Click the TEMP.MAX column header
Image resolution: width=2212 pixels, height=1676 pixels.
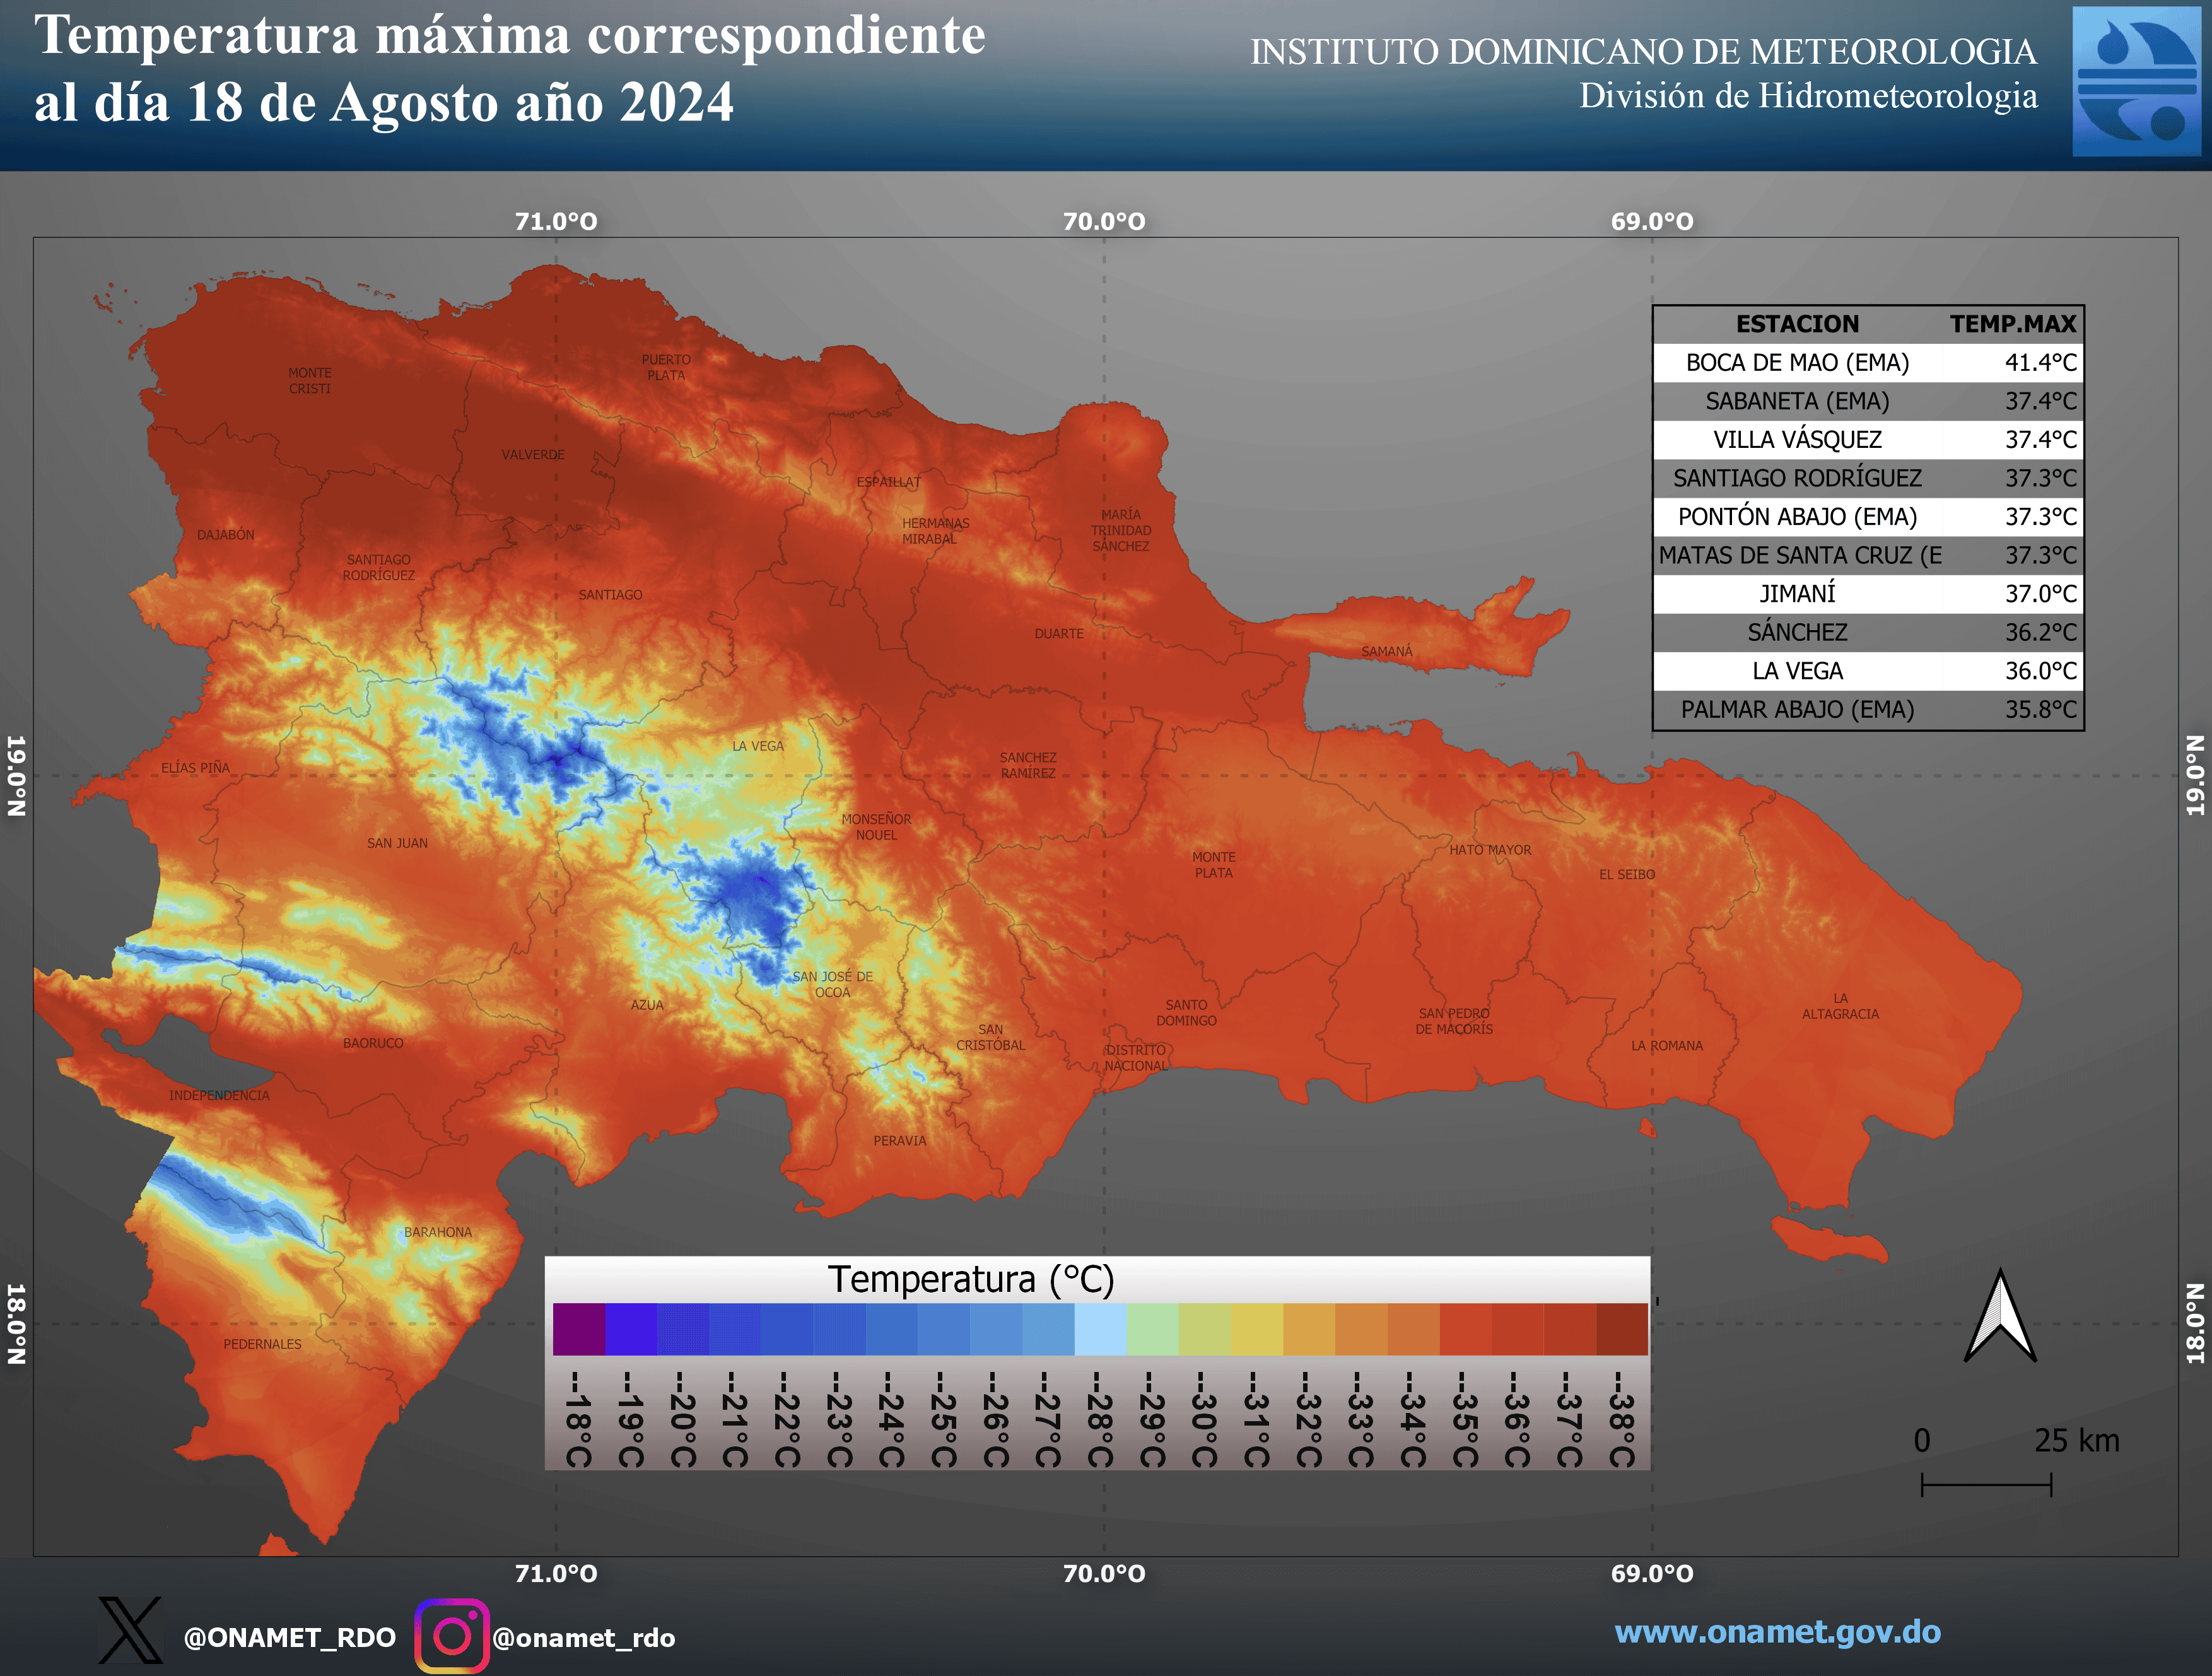(x=2013, y=324)
